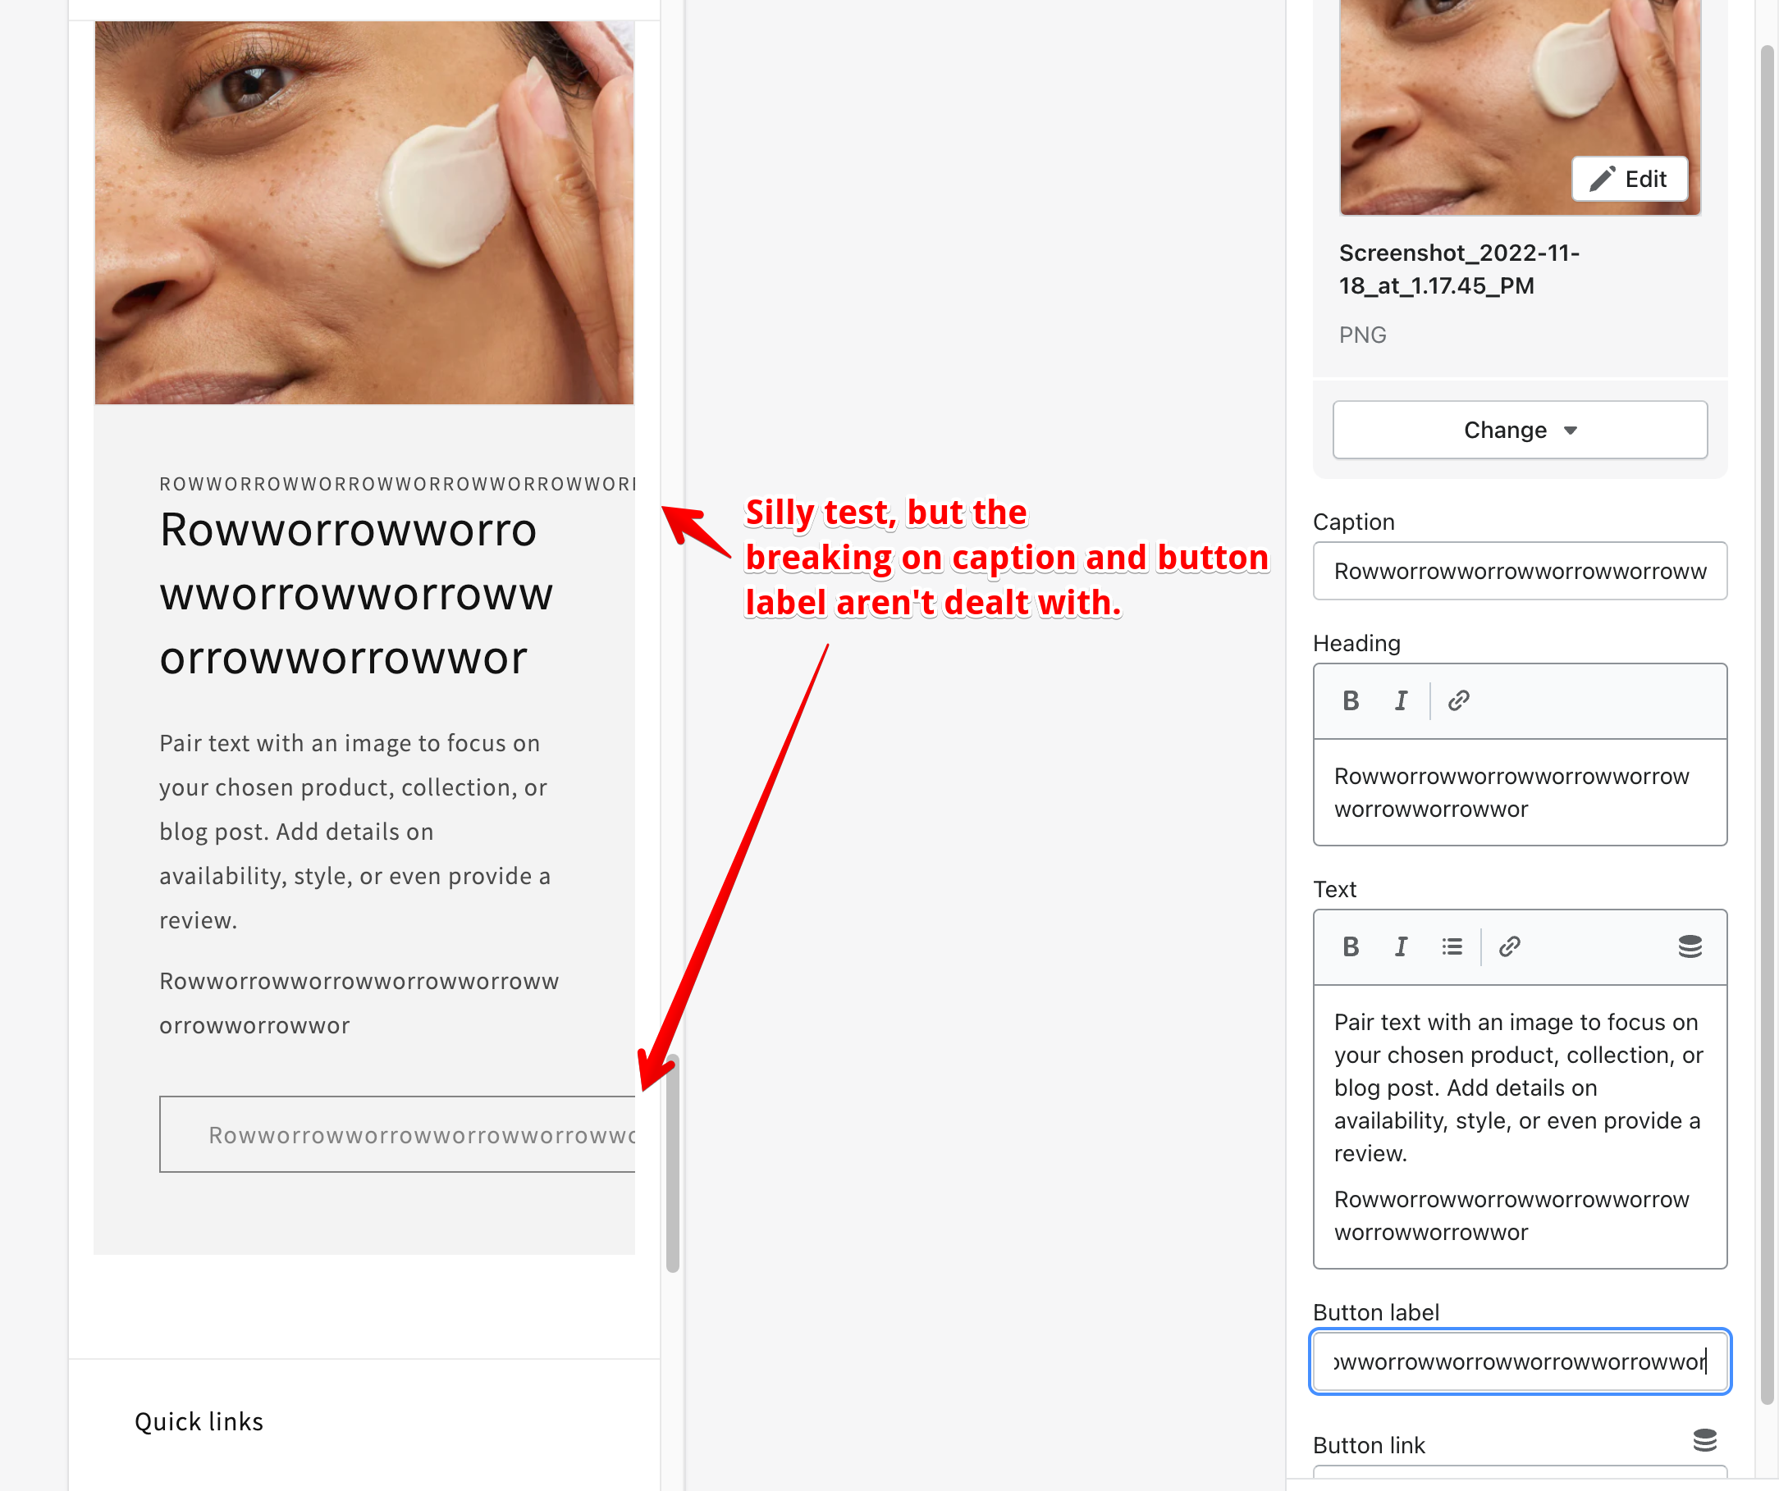Image resolution: width=1779 pixels, height=1491 pixels.
Task: Connect dynamic source for Button link
Action: (1704, 1440)
